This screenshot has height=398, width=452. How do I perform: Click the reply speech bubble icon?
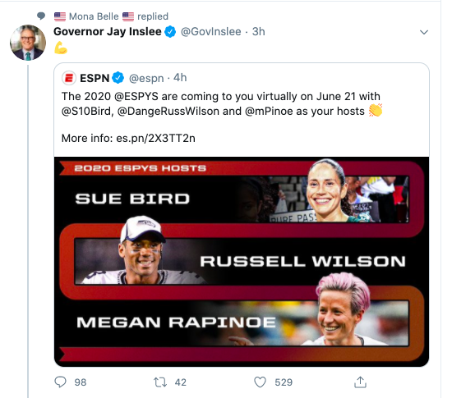[x=60, y=382]
